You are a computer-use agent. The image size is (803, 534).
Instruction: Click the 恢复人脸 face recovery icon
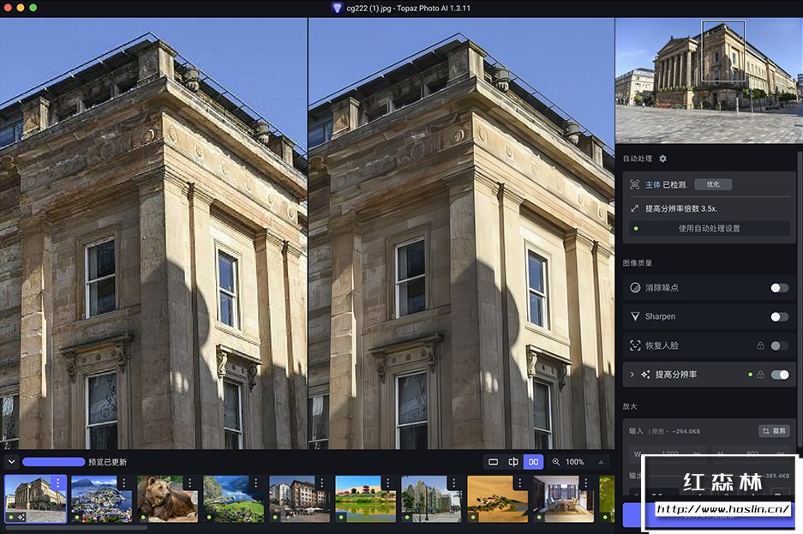click(635, 345)
